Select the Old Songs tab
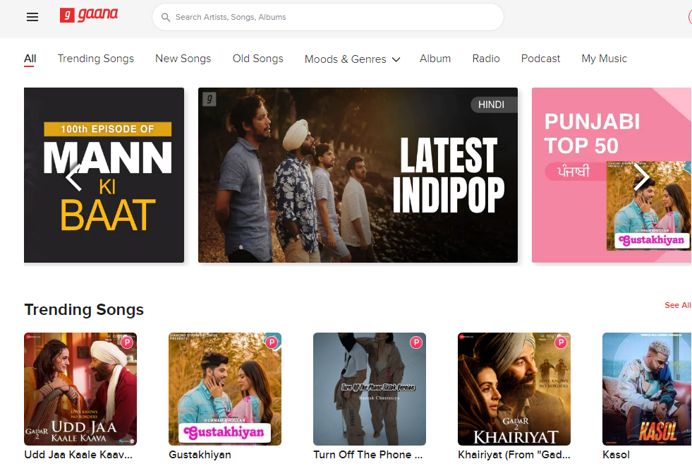This screenshot has height=471, width=692. [x=257, y=59]
